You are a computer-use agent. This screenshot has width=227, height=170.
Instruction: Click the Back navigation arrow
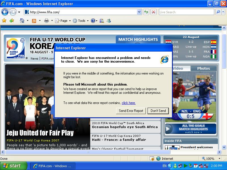[x=5, y=12]
